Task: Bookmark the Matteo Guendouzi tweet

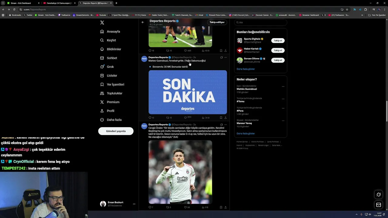Action: [x=221, y=117]
